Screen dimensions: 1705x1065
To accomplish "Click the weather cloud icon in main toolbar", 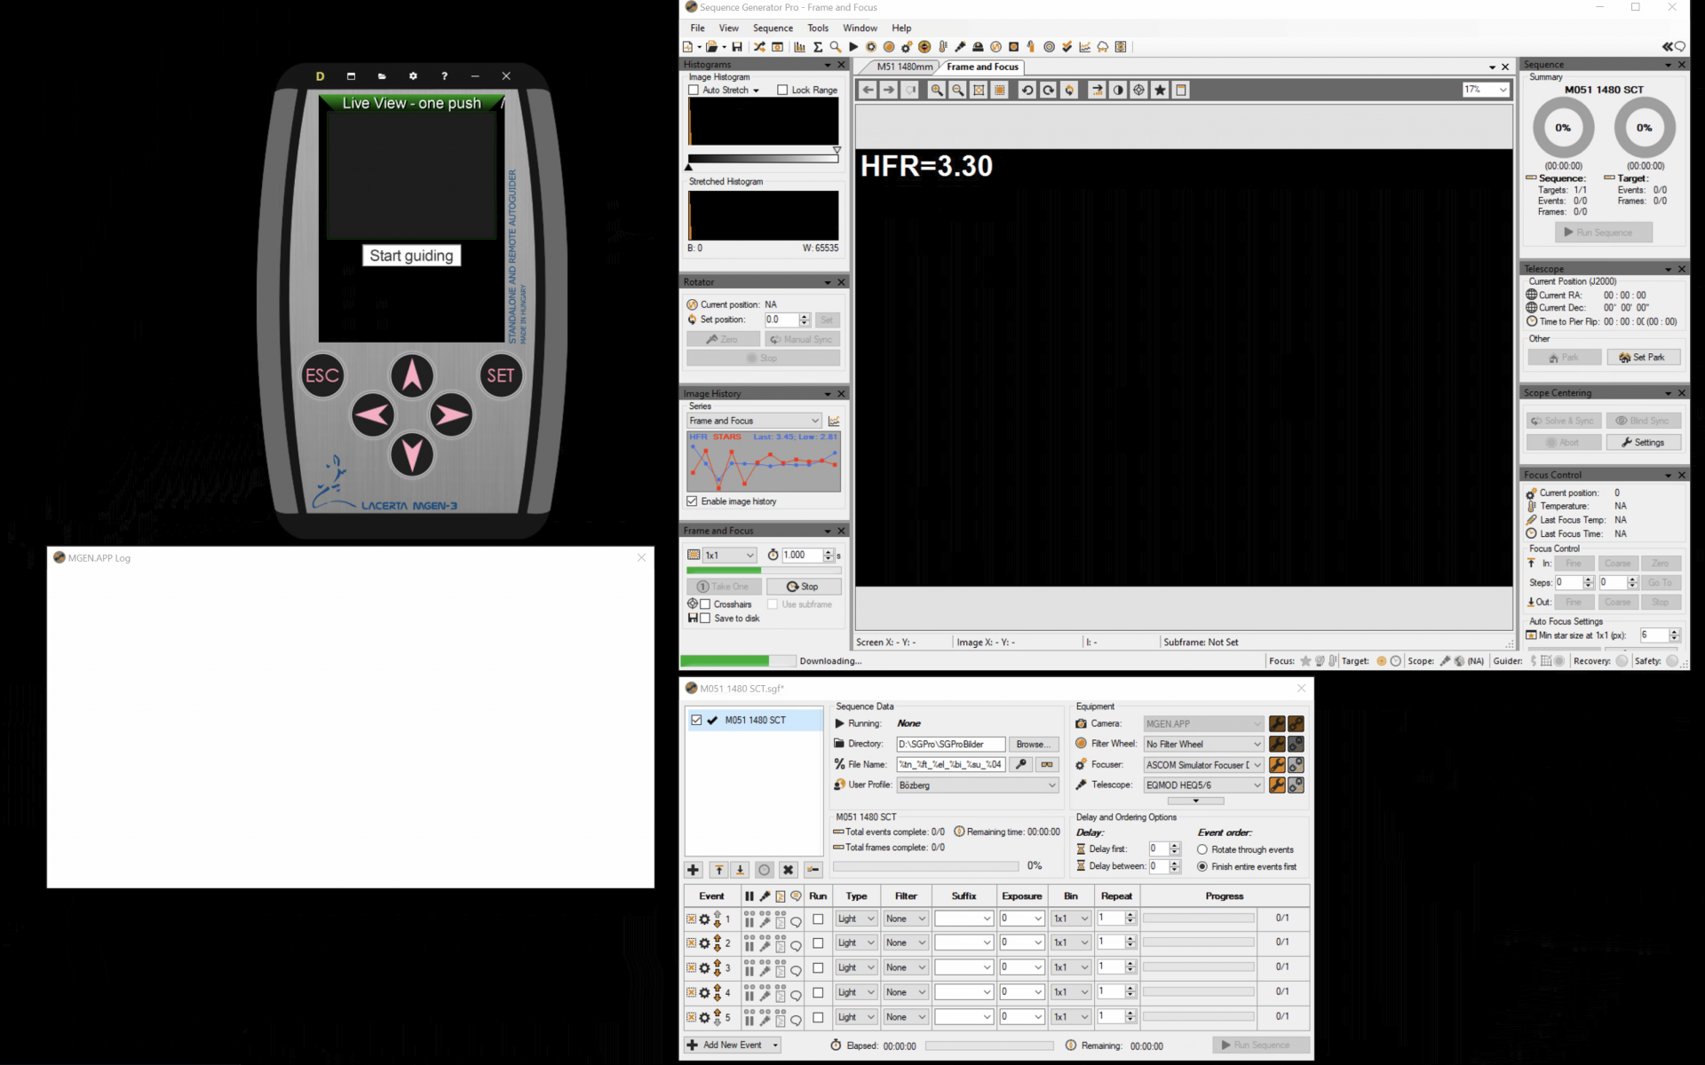I will [1103, 47].
